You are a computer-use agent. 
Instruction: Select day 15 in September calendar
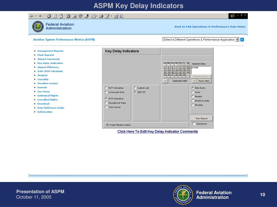(180, 70)
